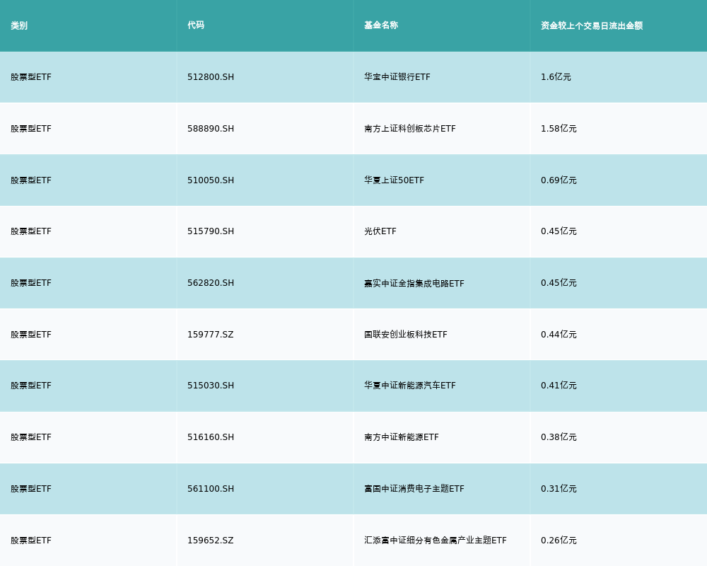The height and width of the screenshot is (566, 707).
Task: Select fund name 南方中证新能源ETF
Action: click(x=402, y=437)
